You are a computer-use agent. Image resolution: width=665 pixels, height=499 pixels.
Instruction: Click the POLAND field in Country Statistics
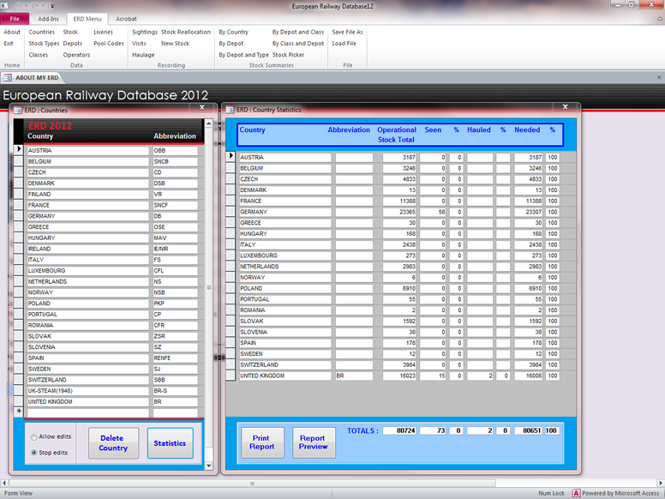coord(285,289)
